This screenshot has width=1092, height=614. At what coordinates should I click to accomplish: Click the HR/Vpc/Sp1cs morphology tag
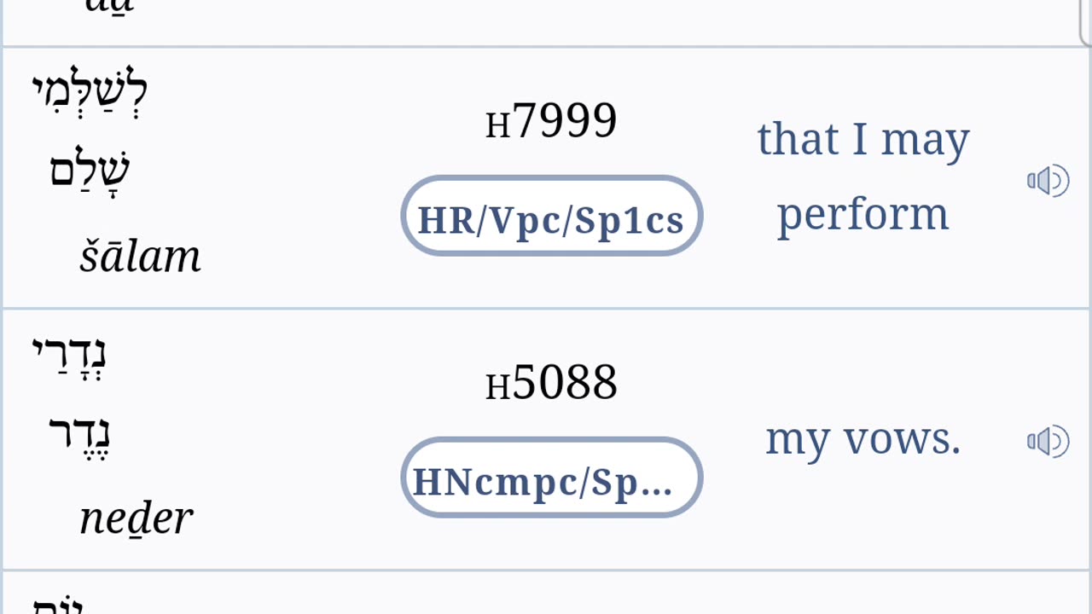[551, 218]
